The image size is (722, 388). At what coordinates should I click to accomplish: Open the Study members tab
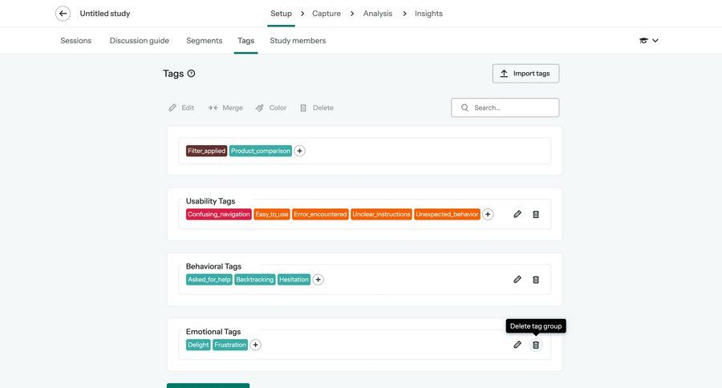point(298,41)
